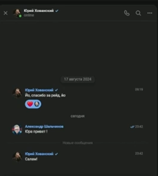Open the three-dots more options menu
The image size is (158, 176).
[x=150, y=13]
